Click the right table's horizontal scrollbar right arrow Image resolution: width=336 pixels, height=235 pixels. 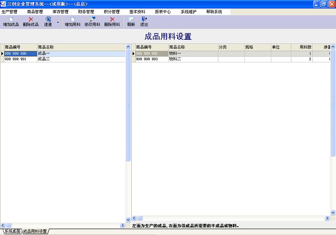(327, 218)
